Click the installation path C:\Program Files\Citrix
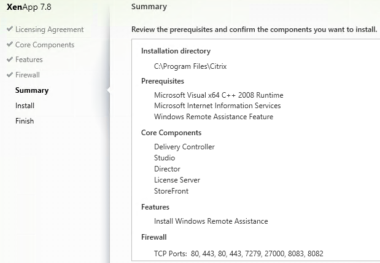The width and height of the screenshot is (380, 263). click(190, 66)
